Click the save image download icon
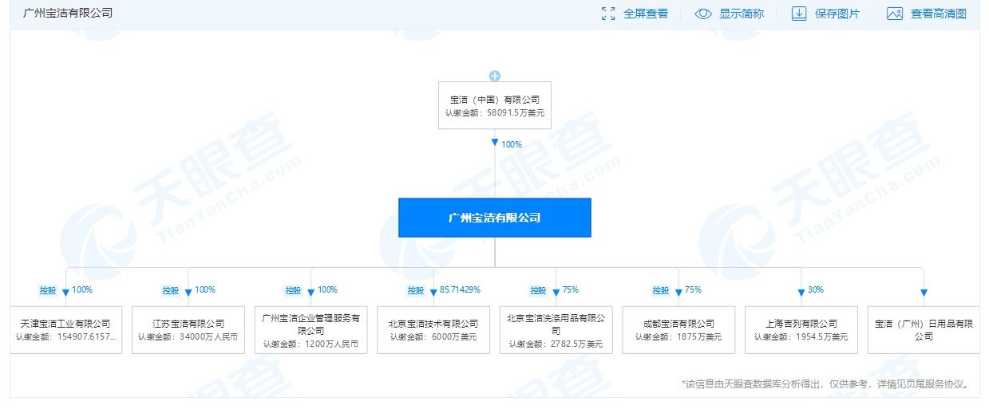Viewport: 989px width, 409px height. pyautogui.click(x=798, y=14)
